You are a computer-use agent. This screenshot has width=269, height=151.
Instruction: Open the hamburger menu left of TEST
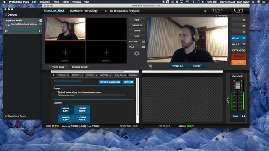(x=205, y=11)
